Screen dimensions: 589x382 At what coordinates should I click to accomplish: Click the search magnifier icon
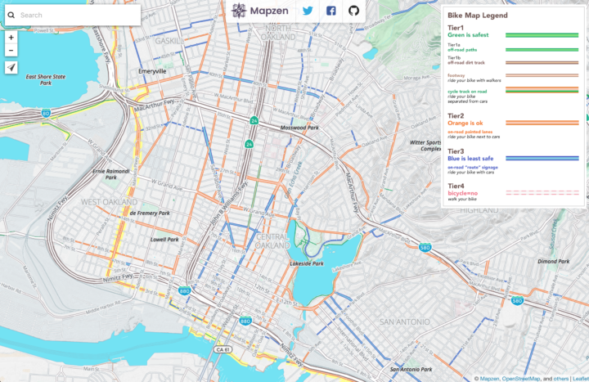(11, 15)
